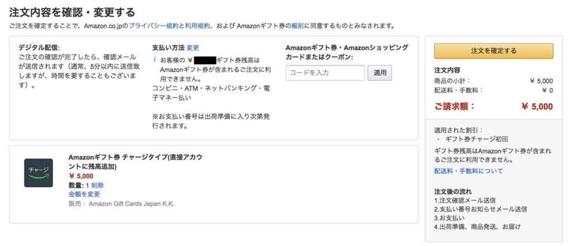Open the 利用規約 link
The image size is (573, 246).
(x=197, y=26)
